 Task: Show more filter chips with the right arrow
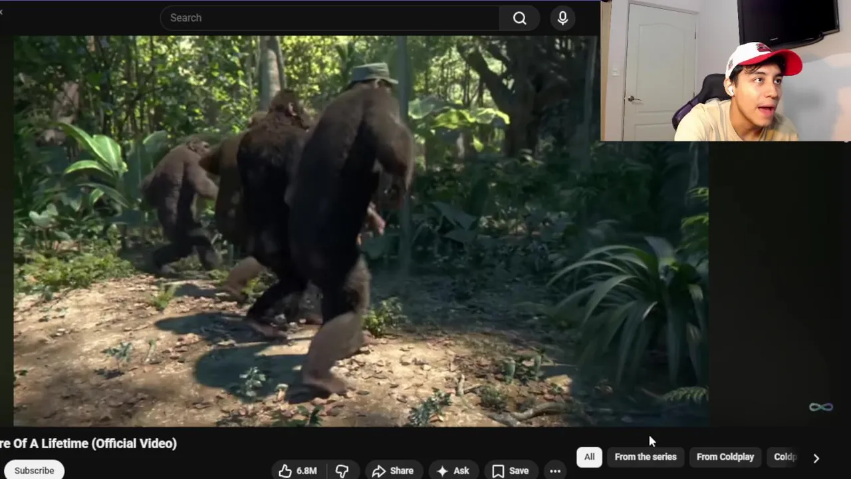point(816,458)
